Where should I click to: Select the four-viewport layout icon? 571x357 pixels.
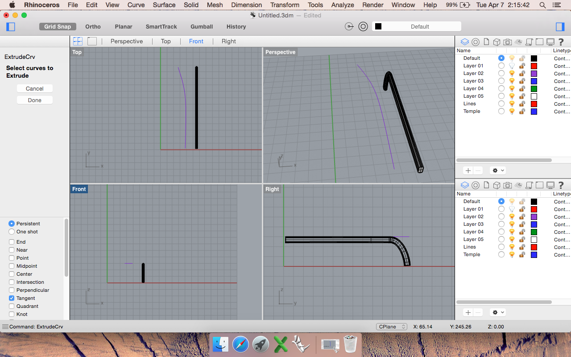click(78, 41)
